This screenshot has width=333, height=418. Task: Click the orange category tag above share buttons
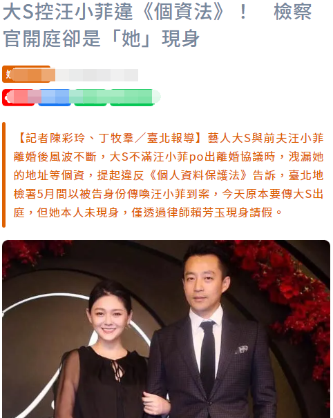coord(26,74)
